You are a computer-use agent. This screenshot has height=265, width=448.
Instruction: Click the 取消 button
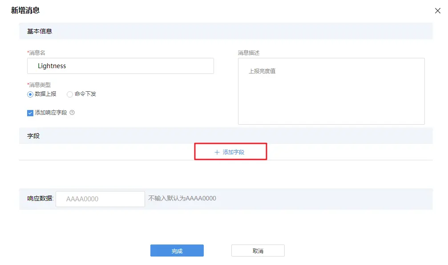(258, 251)
